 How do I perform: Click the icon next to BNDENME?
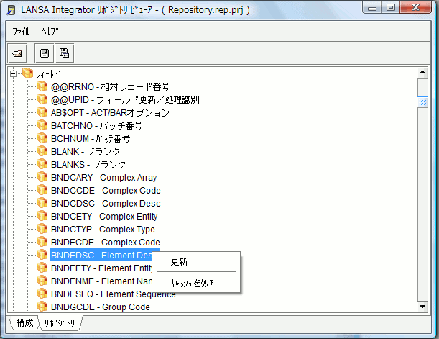point(42,281)
